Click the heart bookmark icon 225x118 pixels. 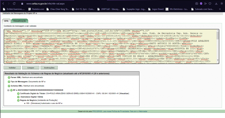210,4
